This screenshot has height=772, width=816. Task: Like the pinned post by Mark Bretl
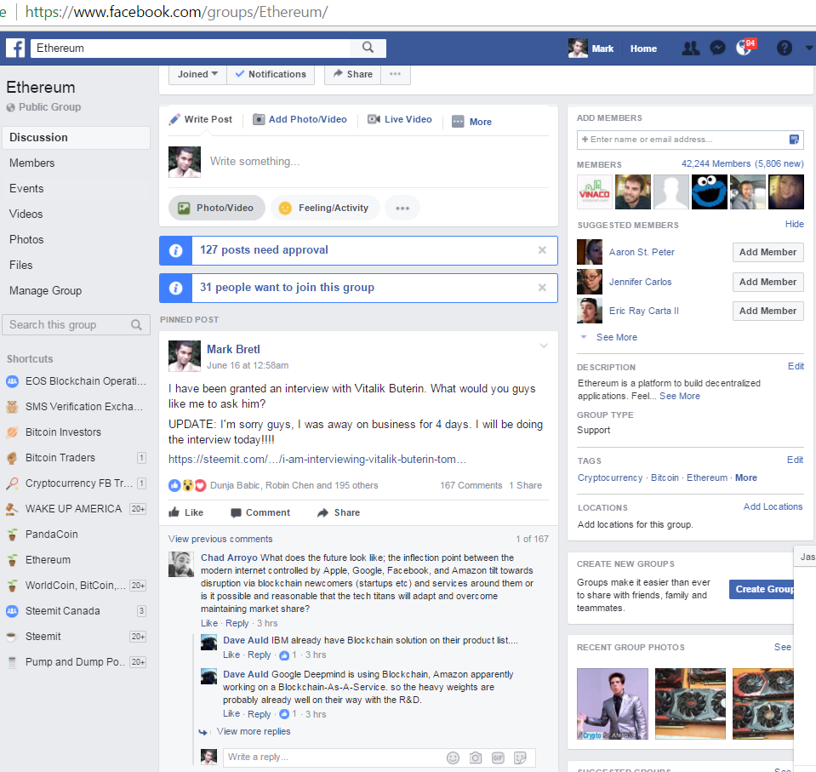[x=186, y=512]
